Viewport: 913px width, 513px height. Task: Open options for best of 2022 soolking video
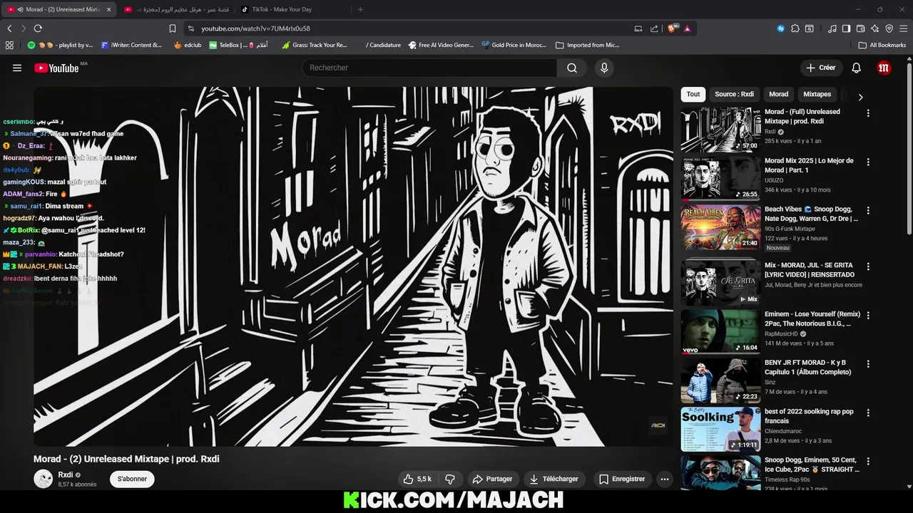(868, 413)
